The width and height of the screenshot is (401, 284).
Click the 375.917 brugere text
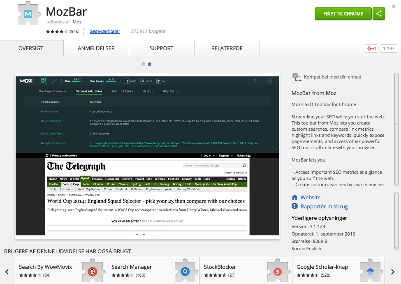coord(148,31)
